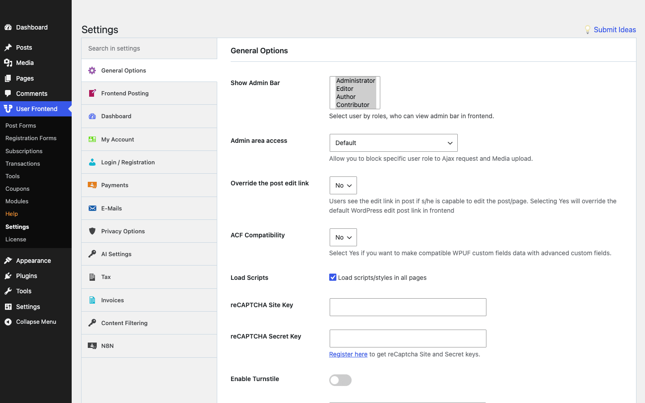Viewport: 645px width, 403px height.
Task: Click the Search in settings field
Action: [149, 48]
